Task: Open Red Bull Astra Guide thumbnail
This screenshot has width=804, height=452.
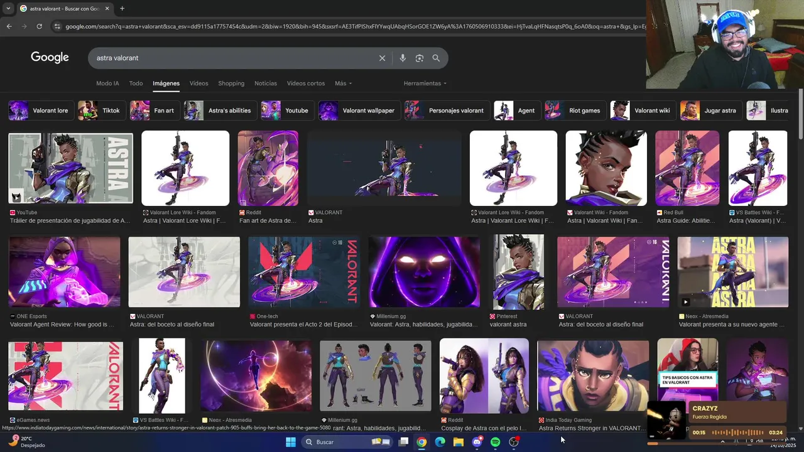Action: [687, 168]
